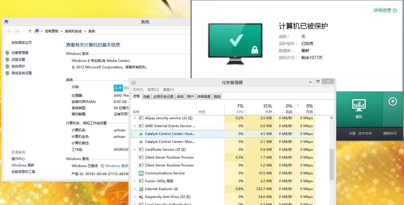Open the recent locations dropdown arrow
This screenshot has width=404, height=205.
click(x=24, y=31)
